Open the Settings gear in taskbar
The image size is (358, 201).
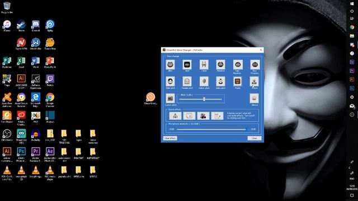point(352,97)
